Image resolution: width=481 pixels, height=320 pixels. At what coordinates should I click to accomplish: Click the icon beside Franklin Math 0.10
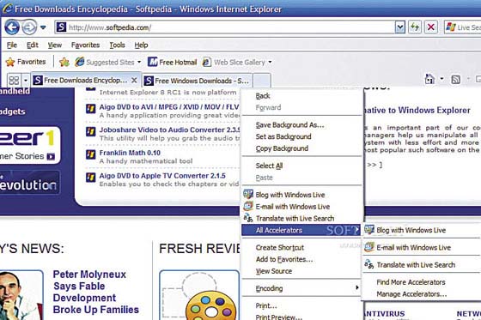(90, 154)
